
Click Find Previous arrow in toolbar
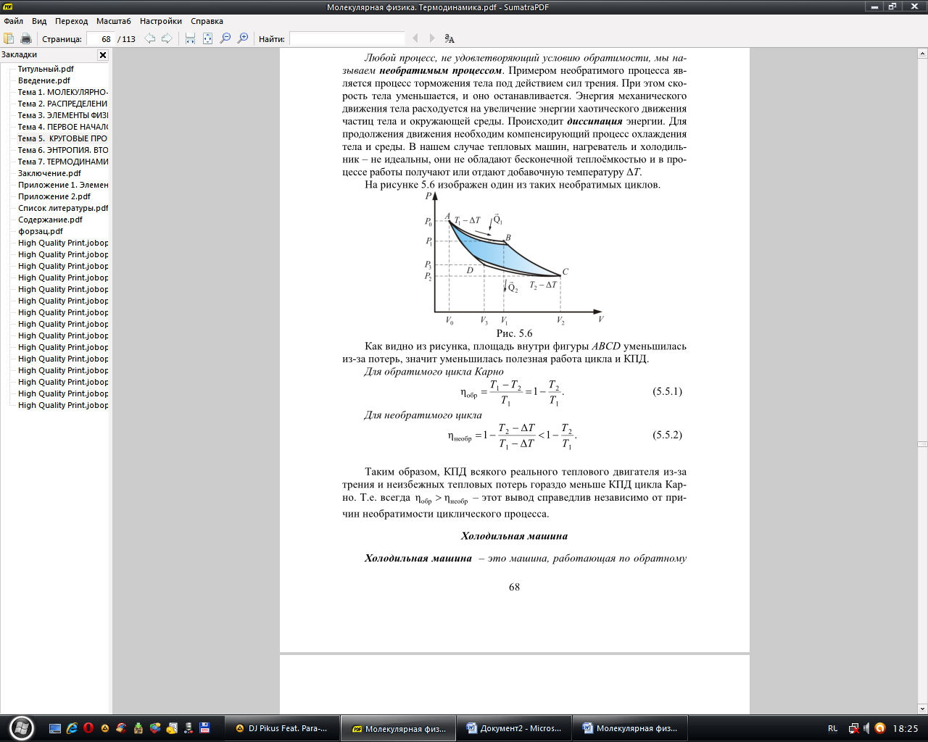pyautogui.click(x=415, y=38)
